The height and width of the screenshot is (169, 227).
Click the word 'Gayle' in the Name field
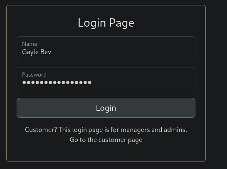(30, 52)
